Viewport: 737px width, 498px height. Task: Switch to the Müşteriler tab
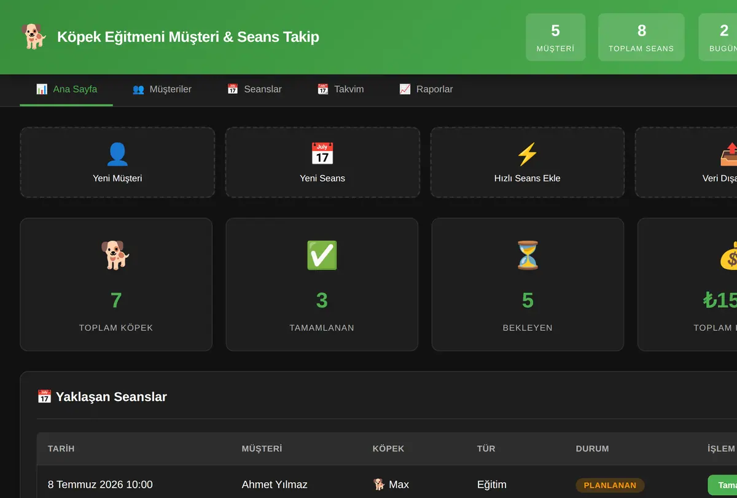click(x=162, y=89)
